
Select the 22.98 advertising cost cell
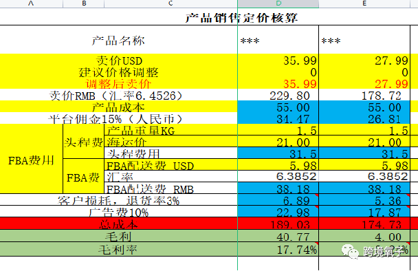point(278,211)
